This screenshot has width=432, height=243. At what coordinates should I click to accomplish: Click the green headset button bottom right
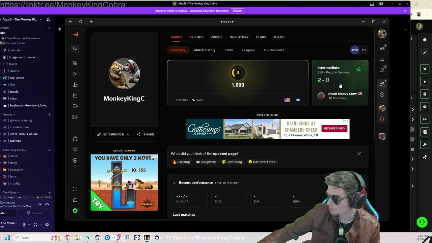pyautogui.click(x=422, y=222)
